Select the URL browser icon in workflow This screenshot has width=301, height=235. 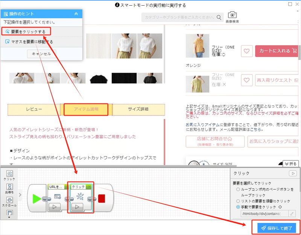58,196
